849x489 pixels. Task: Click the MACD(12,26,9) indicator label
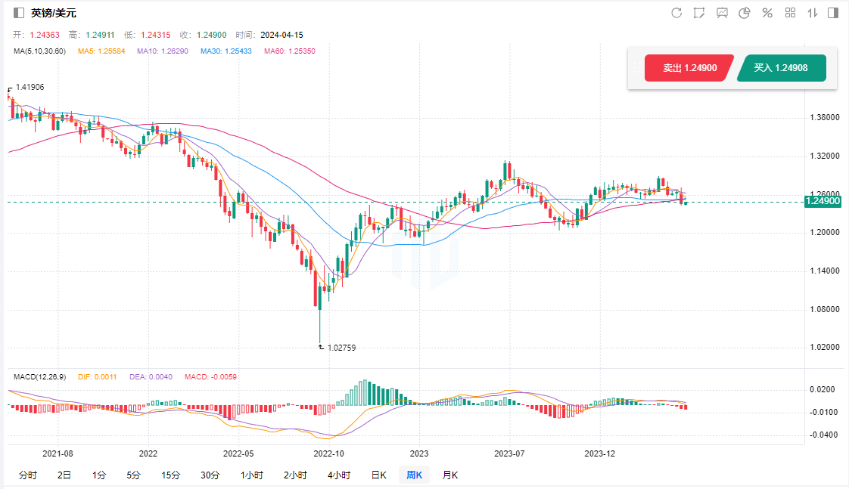tap(41, 376)
